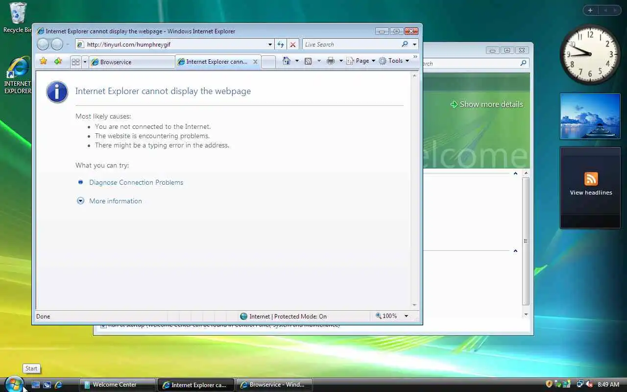Open the Recycle Bin desktop icon
Viewport: 627px width, 392px height.
pos(17,18)
